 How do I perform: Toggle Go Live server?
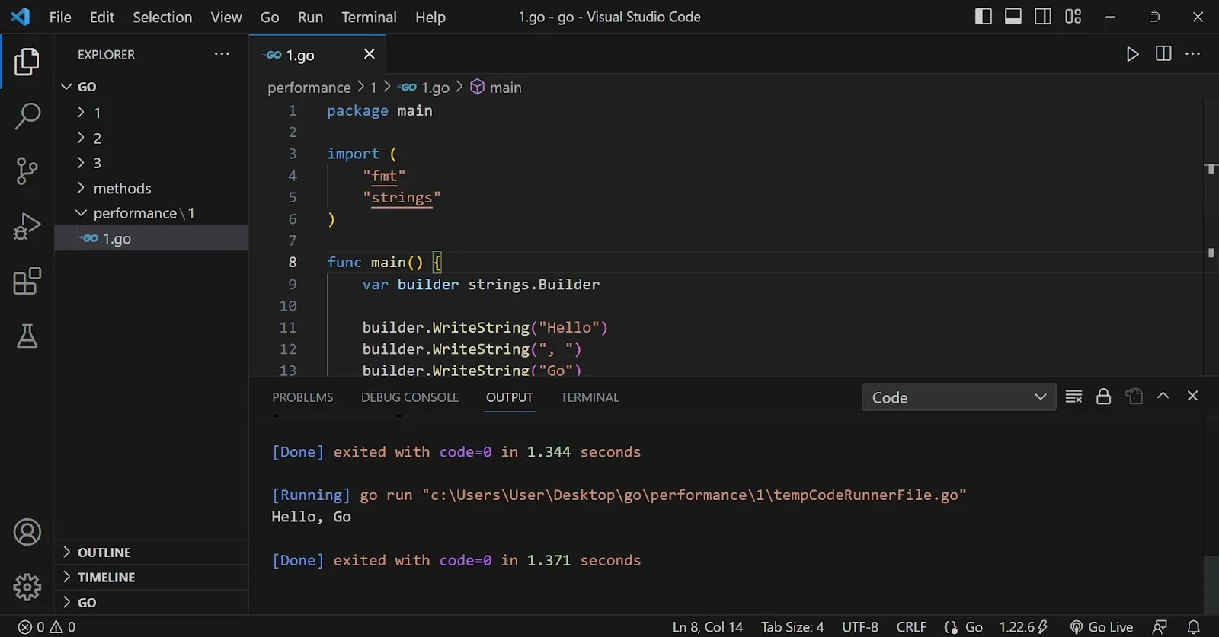tap(1102, 627)
